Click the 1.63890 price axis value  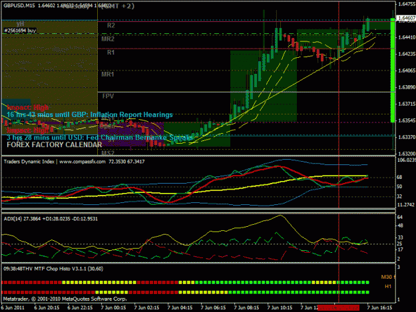pyautogui.click(x=407, y=87)
